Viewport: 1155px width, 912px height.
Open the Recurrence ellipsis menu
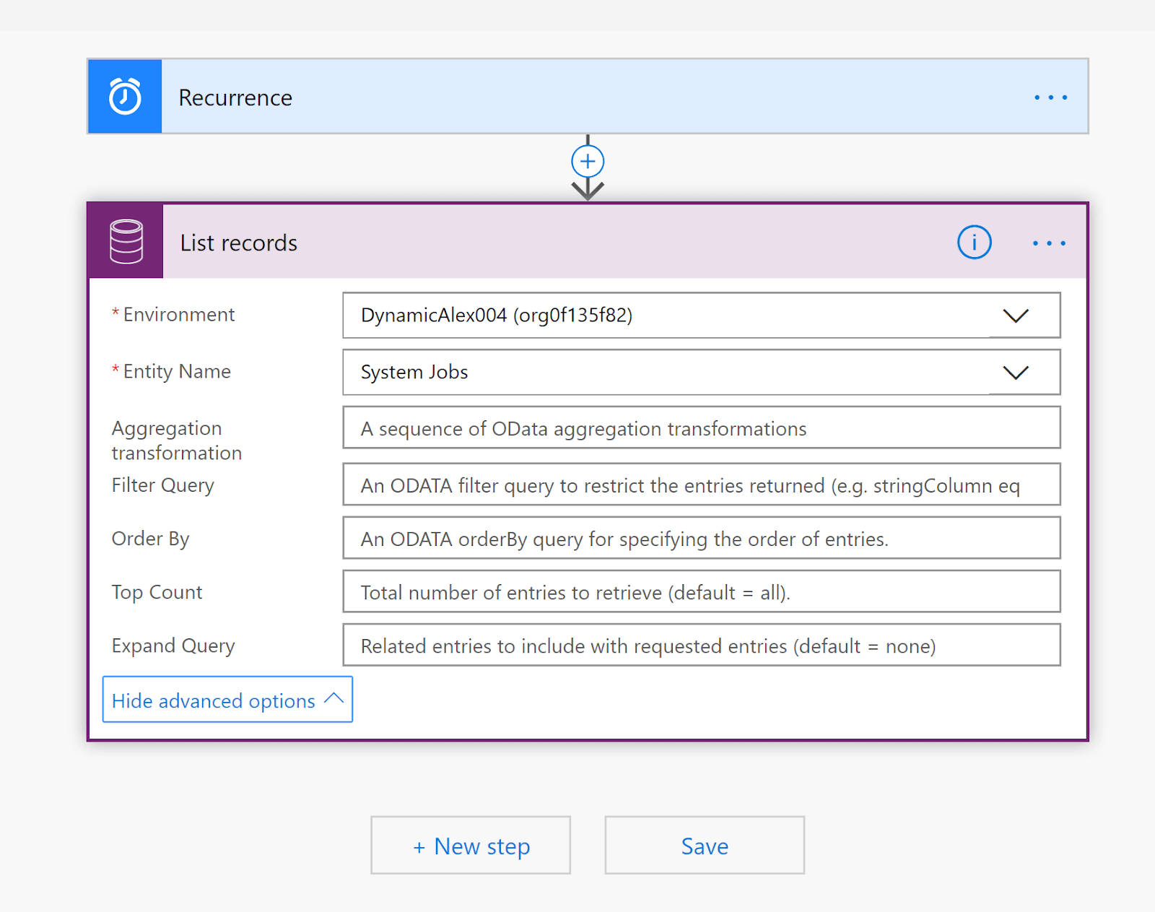point(1050,97)
